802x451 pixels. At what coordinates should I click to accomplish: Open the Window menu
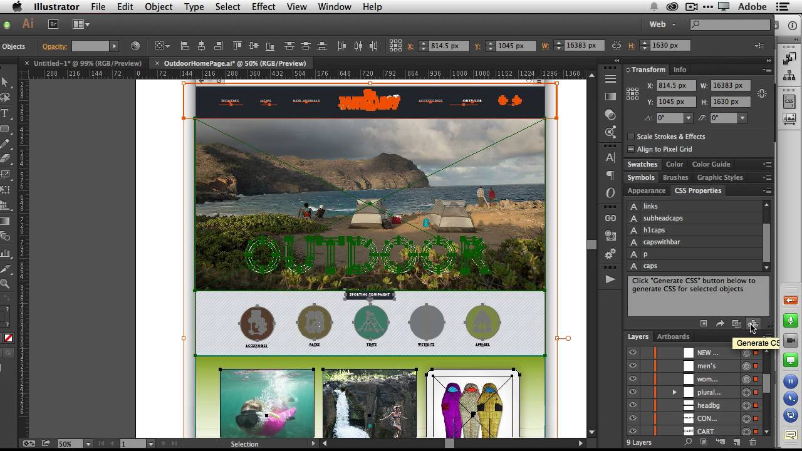(x=334, y=7)
